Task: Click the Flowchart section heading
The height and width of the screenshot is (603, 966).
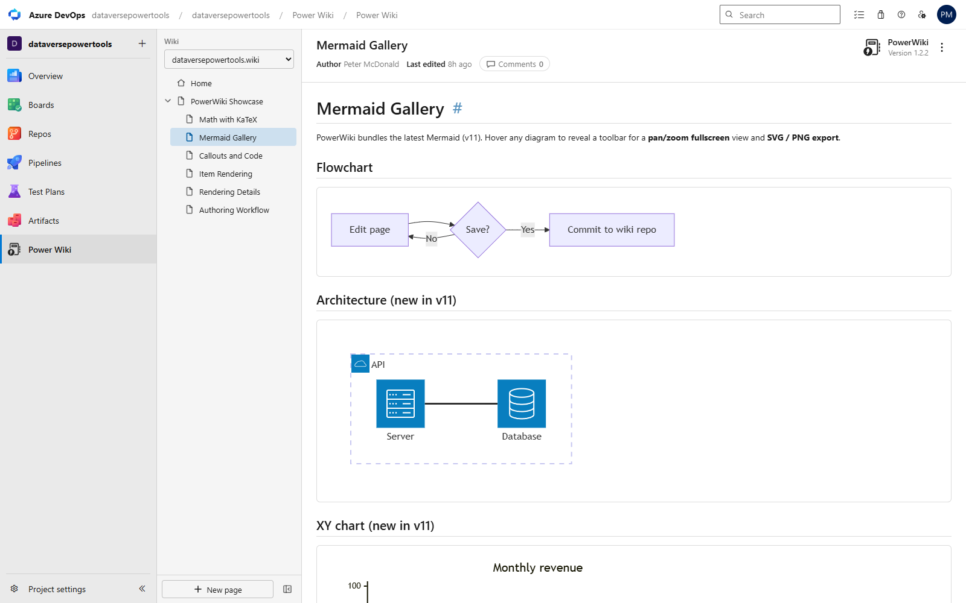Action: [x=345, y=168]
